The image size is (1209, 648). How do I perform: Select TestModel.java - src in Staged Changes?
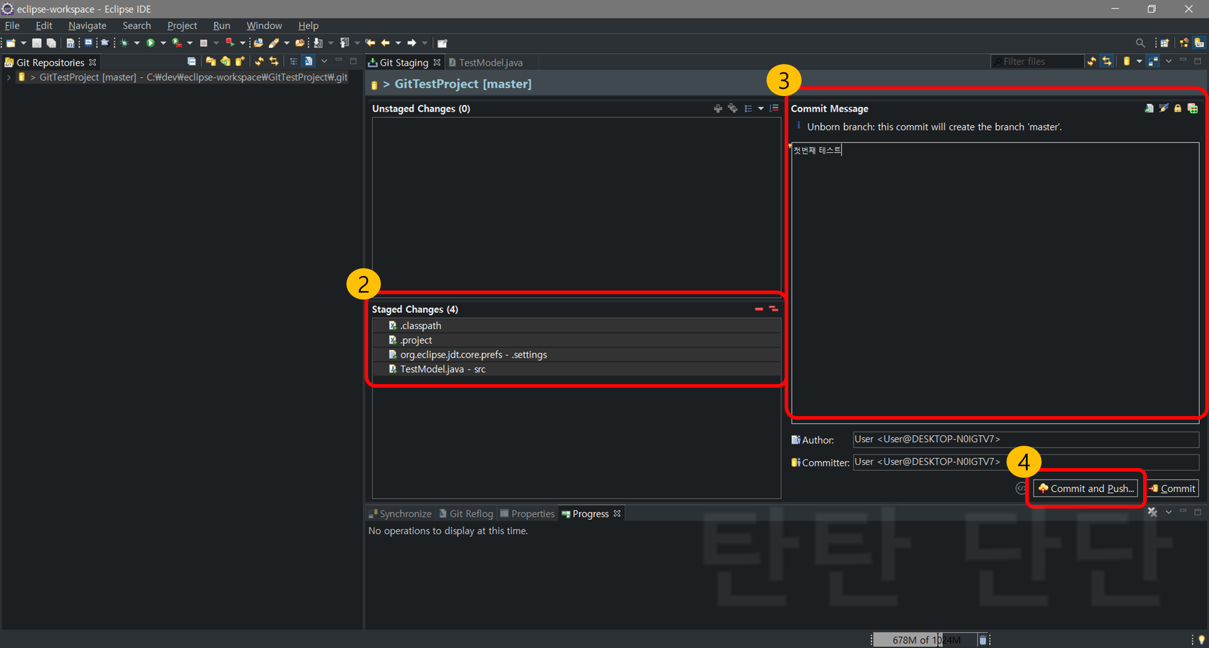pos(577,369)
